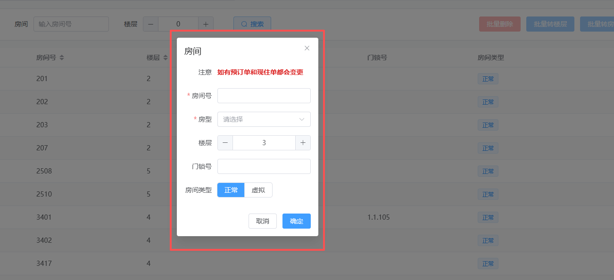The width and height of the screenshot is (614, 280).
Task: Close the 房间 dialog with the X icon
Action: 307,48
